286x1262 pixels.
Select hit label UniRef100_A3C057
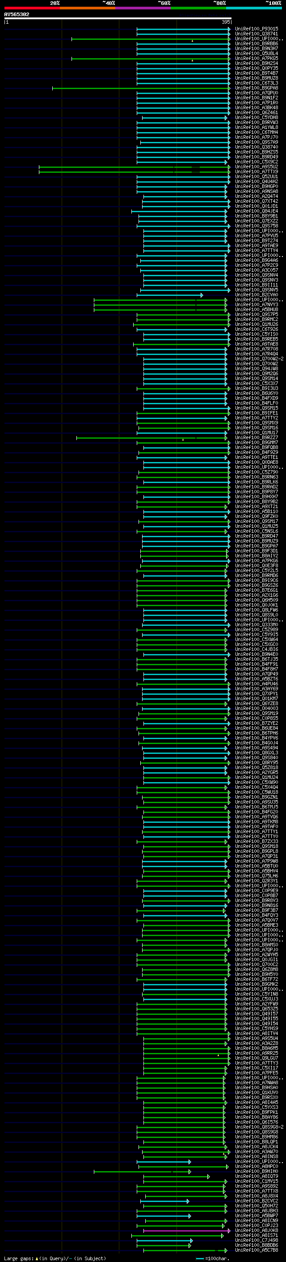point(257,270)
